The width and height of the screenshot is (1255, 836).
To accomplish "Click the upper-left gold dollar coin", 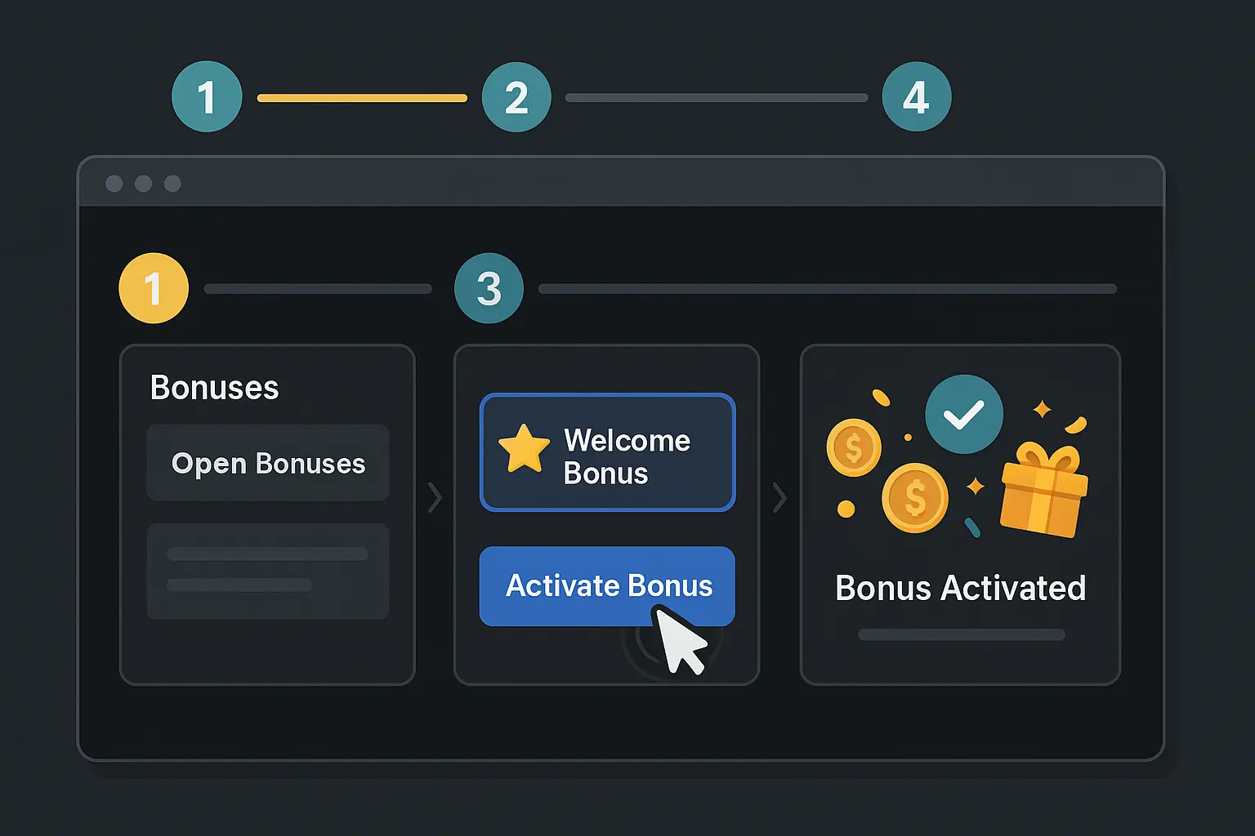I will [x=854, y=447].
